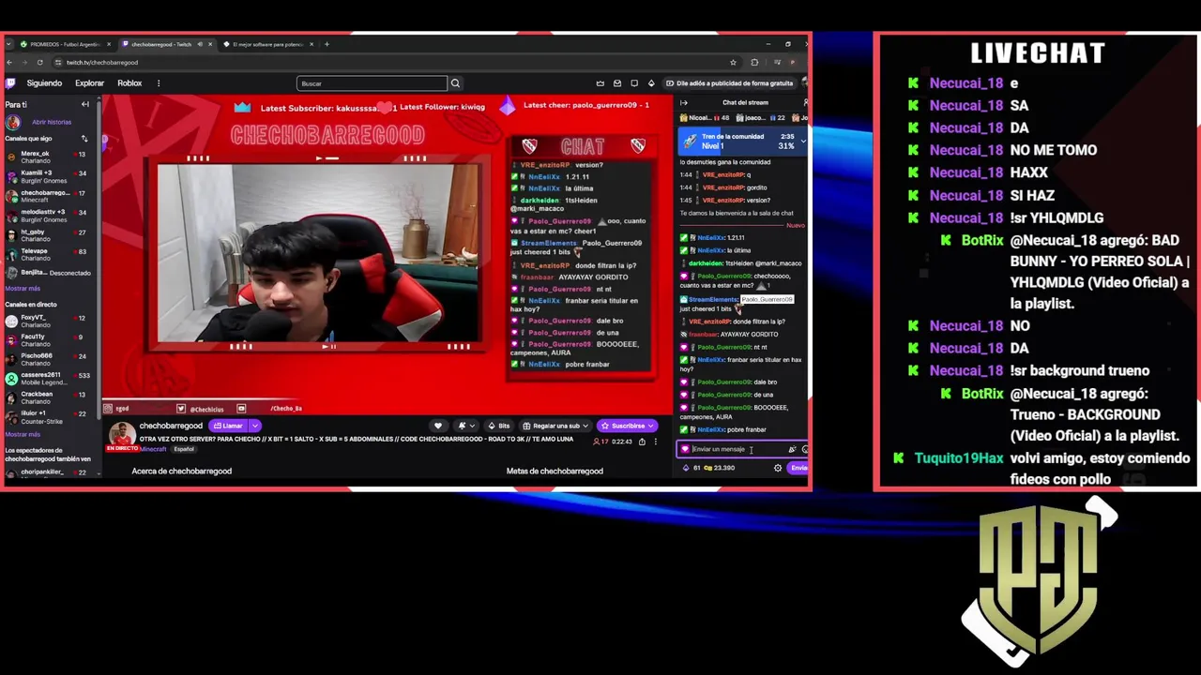Click the Bits button under stream
Viewport: 1201px width, 675px height.
coord(499,426)
